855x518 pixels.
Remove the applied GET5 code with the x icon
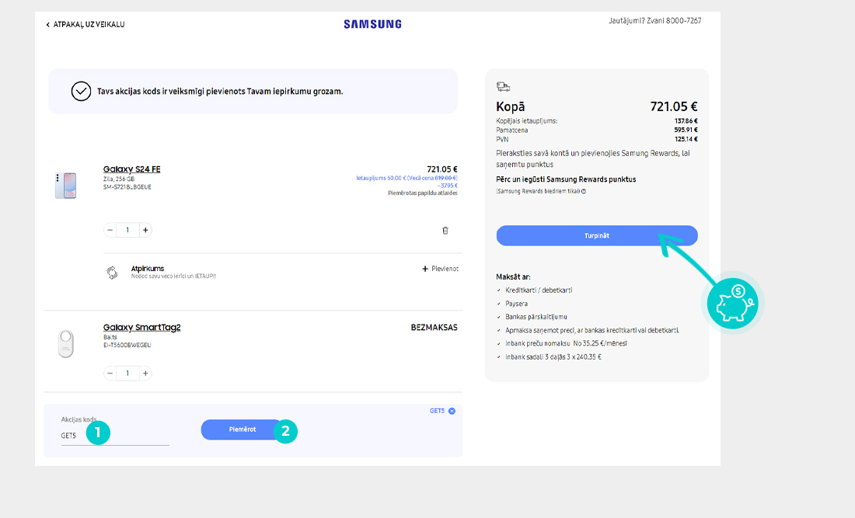pyautogui.click(x=452, y=412)
